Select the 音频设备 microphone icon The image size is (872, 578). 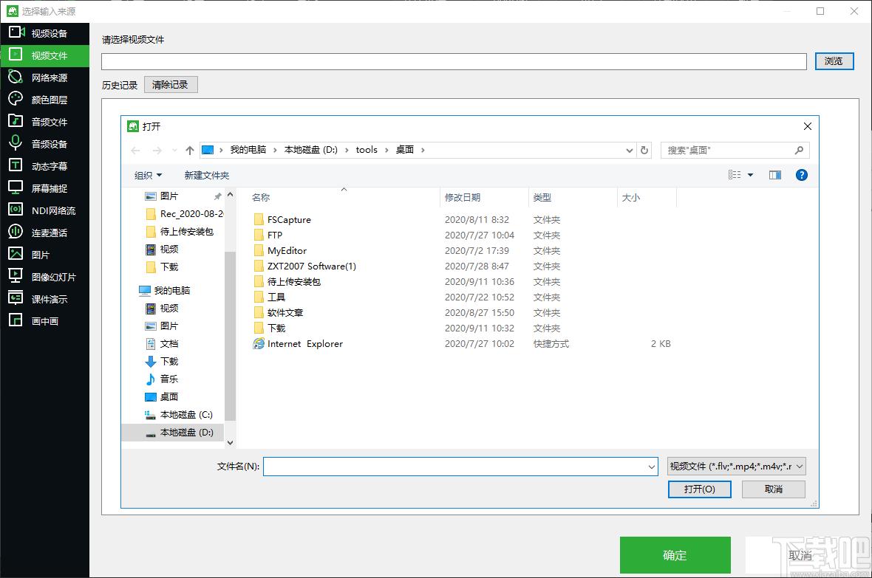coord(16,142)
